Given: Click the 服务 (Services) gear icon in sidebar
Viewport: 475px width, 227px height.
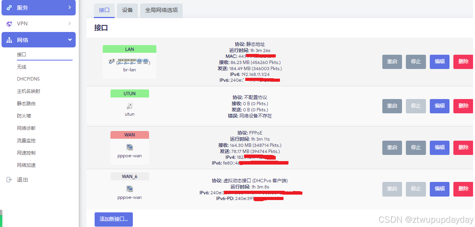Looking at the screenshot, I should coord(9,8).
